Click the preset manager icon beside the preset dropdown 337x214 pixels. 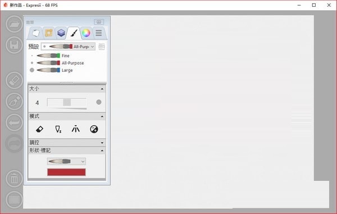[102, 47]
